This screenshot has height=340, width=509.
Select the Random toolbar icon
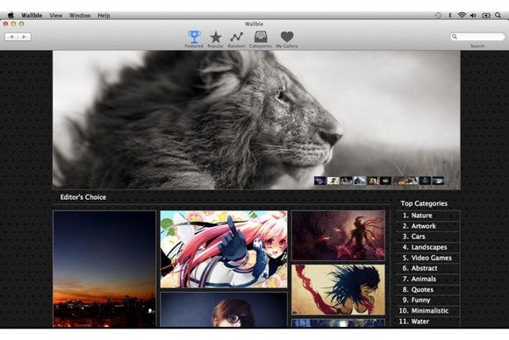[236, 37]
